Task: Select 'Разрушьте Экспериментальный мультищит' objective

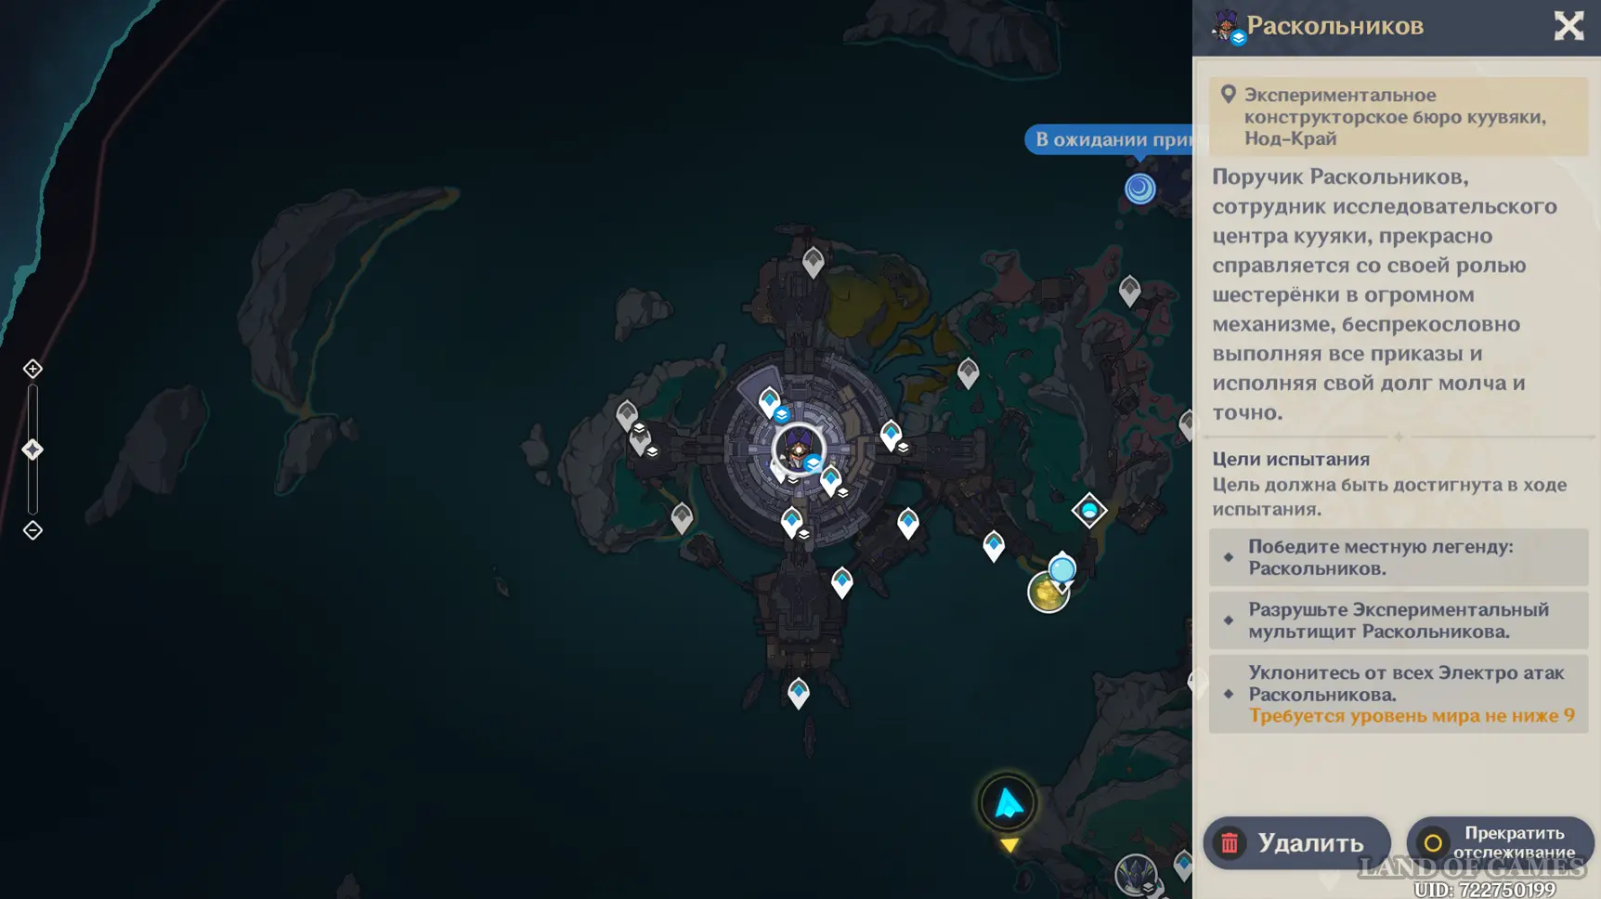Action: pyautogui.click(x=1399, y=620)
